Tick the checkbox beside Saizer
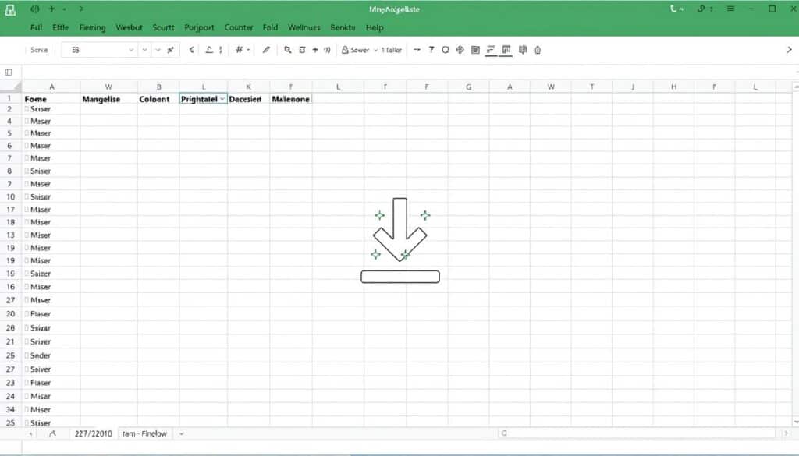This screenshot has height=456, width=799. pyautogui.click(x=27, y=274)
